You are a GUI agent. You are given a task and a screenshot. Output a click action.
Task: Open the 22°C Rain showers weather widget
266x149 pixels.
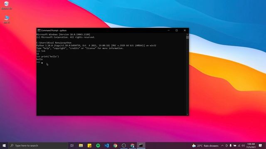tap(205, 146)
